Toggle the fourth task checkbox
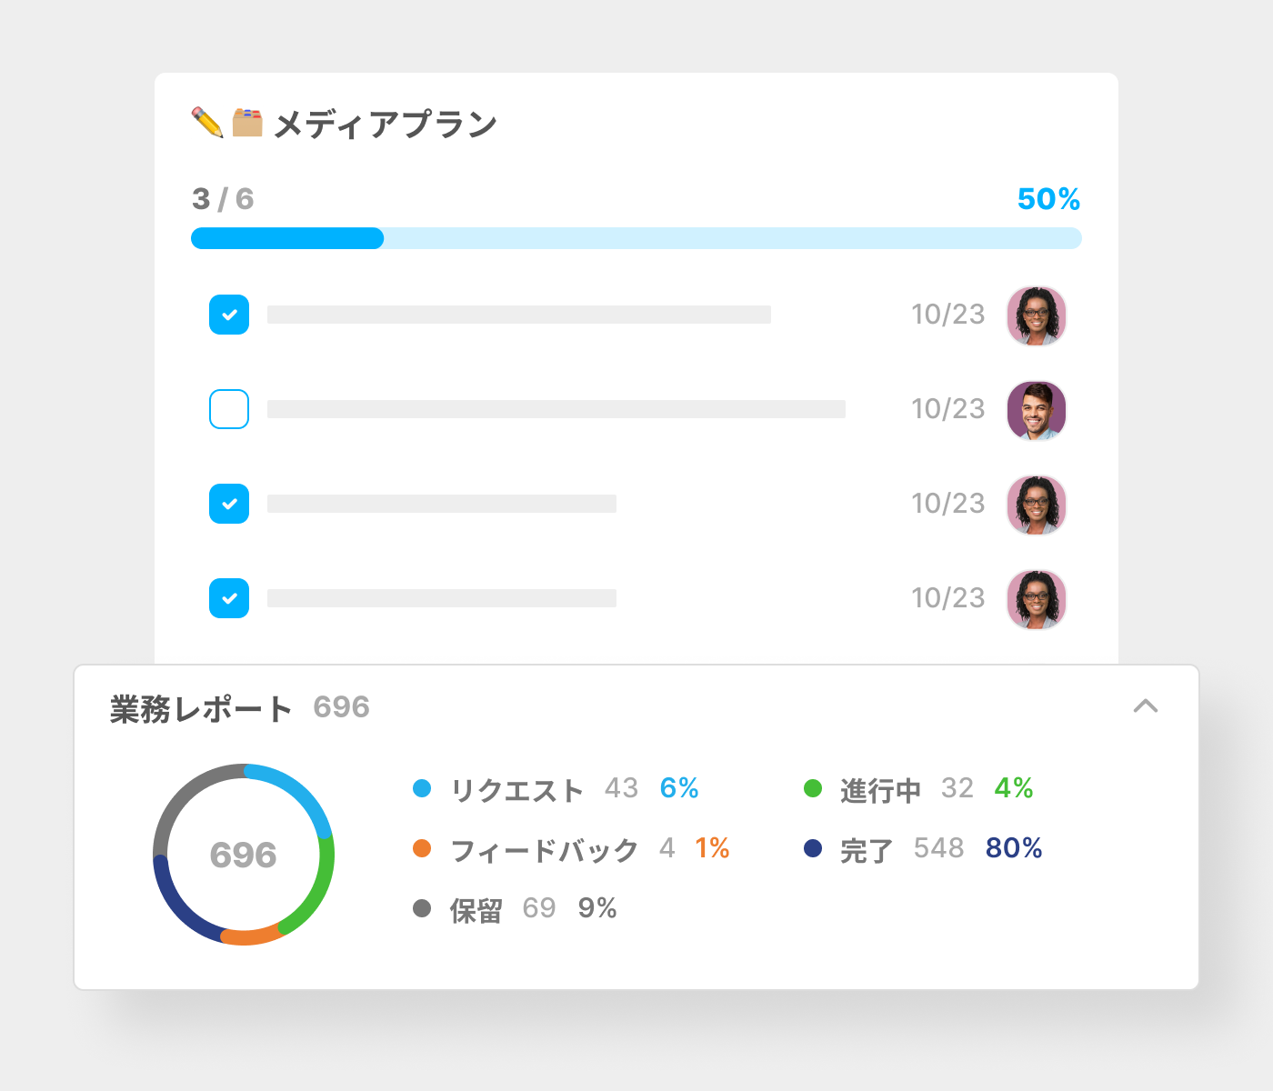The width and height of the screenshot is (1273, 1091). (x=229, y=598)
